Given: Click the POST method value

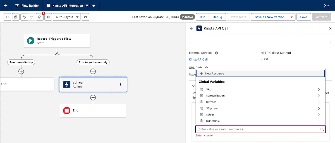Looking at the screenshot, I should (265, 59).
